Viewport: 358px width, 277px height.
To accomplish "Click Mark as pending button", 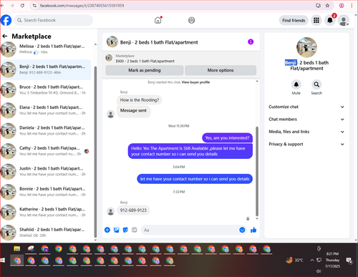I will click(x=145, y=70).
